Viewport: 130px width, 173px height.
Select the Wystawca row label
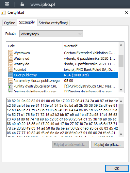click(22, 53)
